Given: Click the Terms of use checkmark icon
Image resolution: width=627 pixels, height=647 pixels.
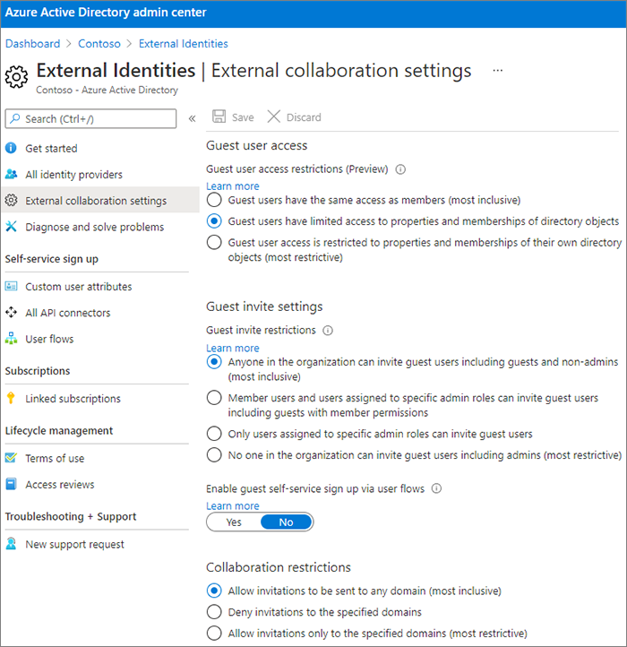Looking at the screenshot, I should 11,458.
